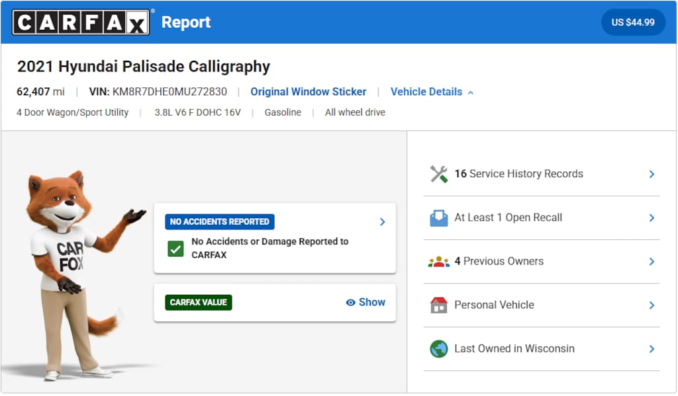Click the previous owners people icon

click(x=438, y=261)
